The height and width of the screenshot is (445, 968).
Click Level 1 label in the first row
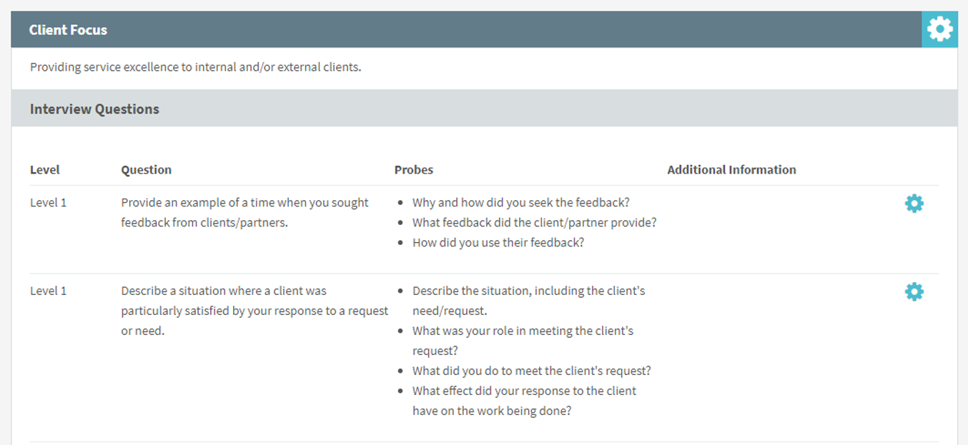(x=48, y=203)
